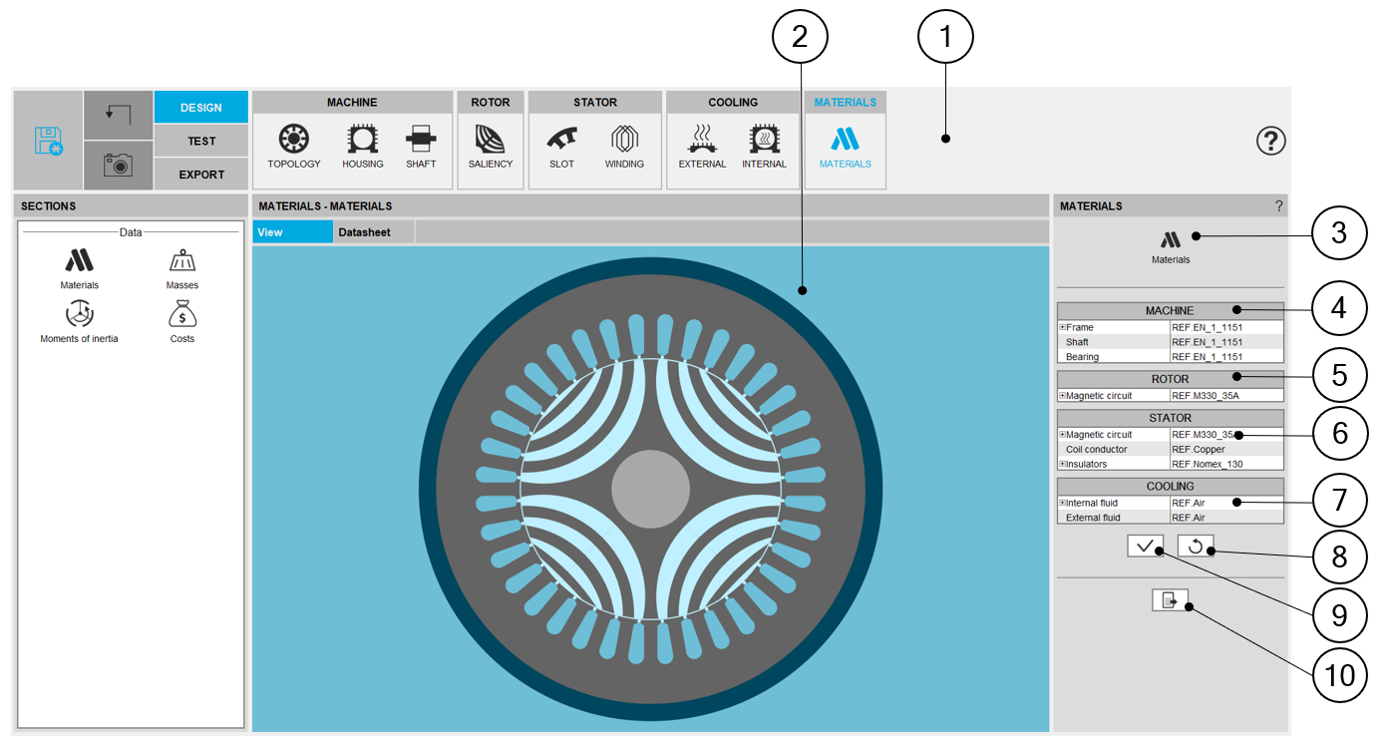Click the Coil conductor material field
Image resolution: width=1382 pixels, height=747 pixels.
tap(1225, 450)
